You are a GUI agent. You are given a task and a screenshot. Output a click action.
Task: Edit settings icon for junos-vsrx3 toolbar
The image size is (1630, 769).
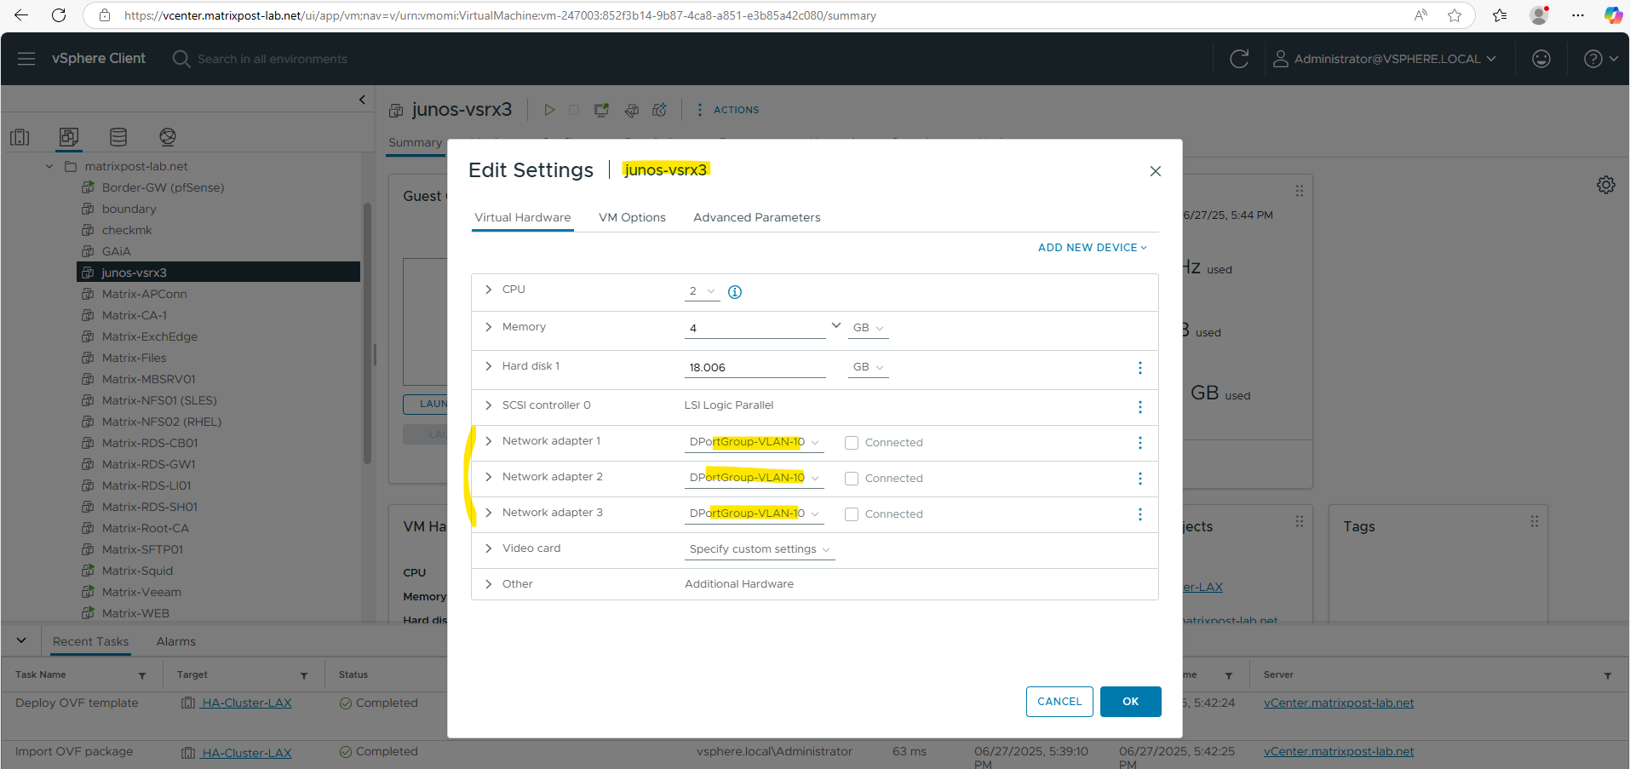click(631, 110)
